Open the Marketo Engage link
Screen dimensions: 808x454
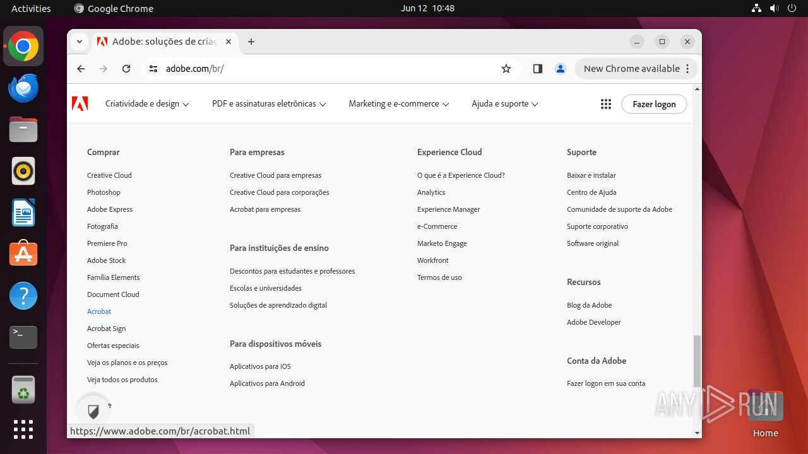click(x=442, y=243)
